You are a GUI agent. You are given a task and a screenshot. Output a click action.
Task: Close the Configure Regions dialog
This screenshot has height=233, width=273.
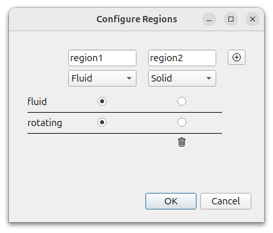(253, 19)
